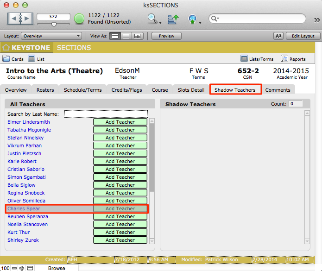The image size is (322, 271).
Task: Click the Sort records icon
Action: point(173,19)
